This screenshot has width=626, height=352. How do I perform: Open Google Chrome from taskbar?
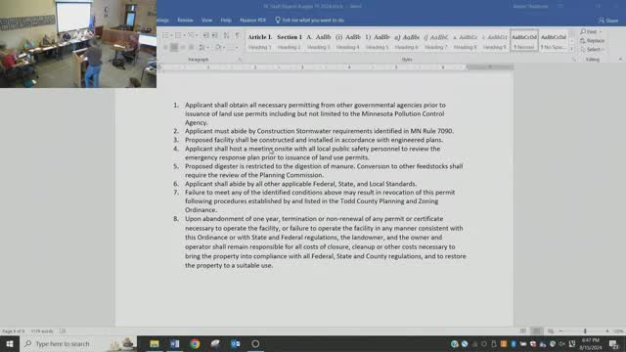(195, 343)
